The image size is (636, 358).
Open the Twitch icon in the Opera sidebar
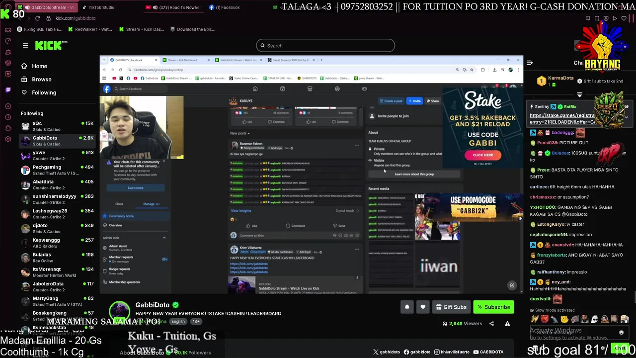pos(8,90)
